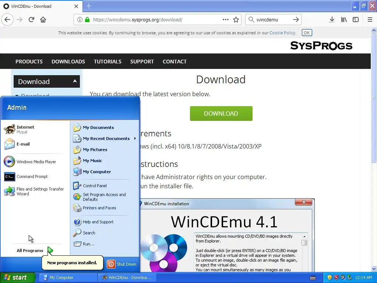Click the green DOWNLOAD button
The image size is (377, 283).
(x=221, y=113)
